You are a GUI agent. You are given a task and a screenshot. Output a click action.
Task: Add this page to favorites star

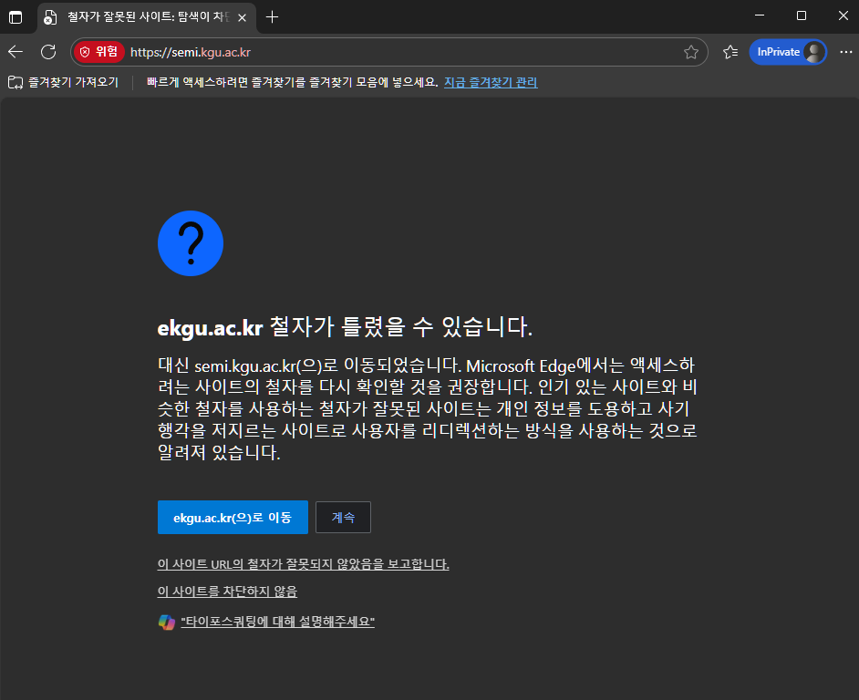click(691, 52)
